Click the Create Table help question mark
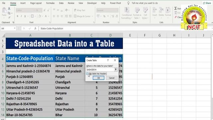 (x=108, y=60)
